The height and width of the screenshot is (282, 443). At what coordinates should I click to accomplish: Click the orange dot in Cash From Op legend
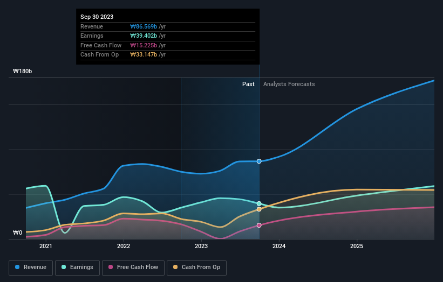(175, 267)
